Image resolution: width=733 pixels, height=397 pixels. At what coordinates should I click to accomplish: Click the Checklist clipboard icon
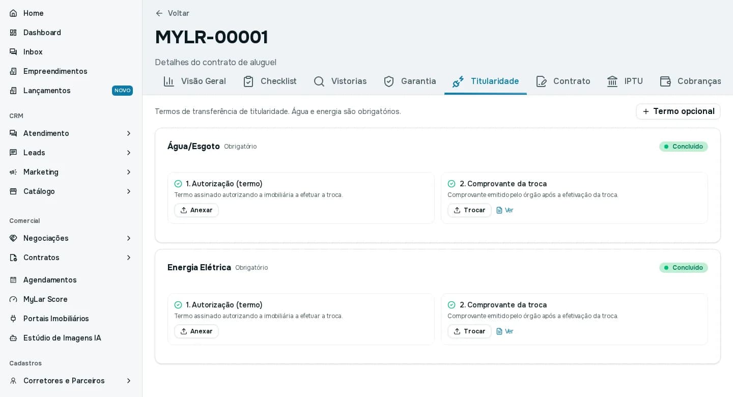(x=248, y=81)
